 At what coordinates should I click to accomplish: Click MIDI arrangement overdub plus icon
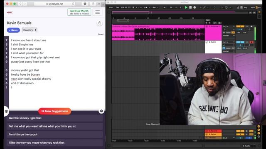pyautogui.click(x=201, y=7)
